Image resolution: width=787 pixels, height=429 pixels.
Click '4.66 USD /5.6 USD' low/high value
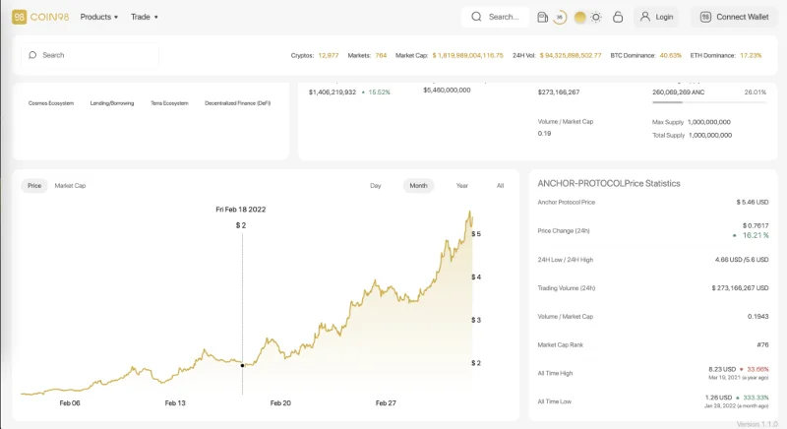coord(742,260)
